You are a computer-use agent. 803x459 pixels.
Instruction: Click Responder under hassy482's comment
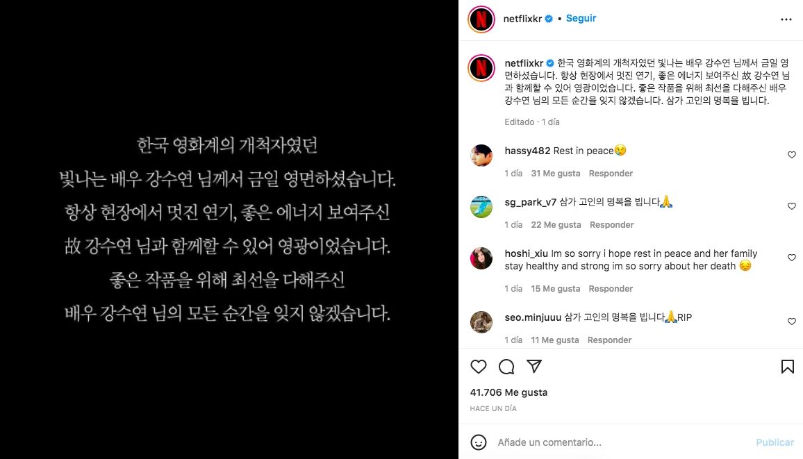pos(611,174)
